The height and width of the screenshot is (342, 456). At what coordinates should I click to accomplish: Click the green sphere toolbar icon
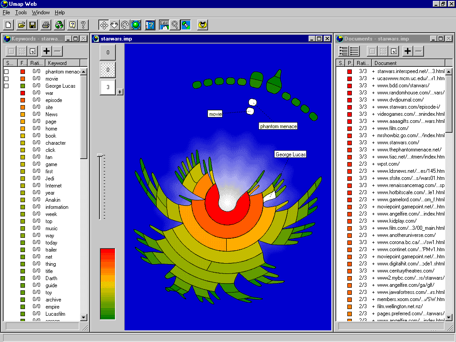pyautogui.click(x=136, y=25)
